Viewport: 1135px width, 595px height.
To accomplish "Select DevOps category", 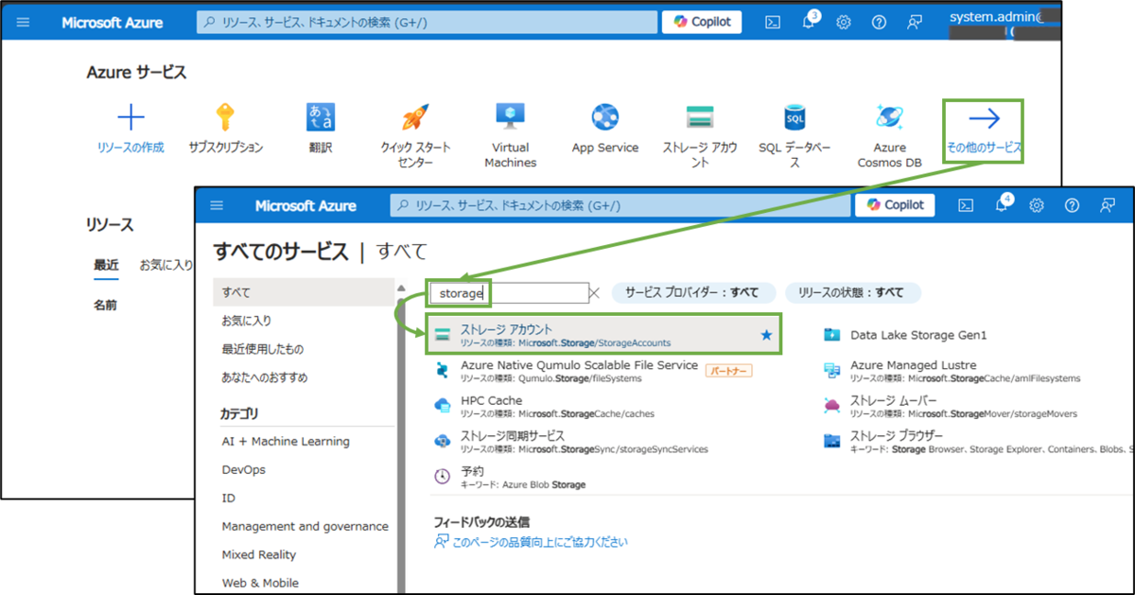I will 244,470.
